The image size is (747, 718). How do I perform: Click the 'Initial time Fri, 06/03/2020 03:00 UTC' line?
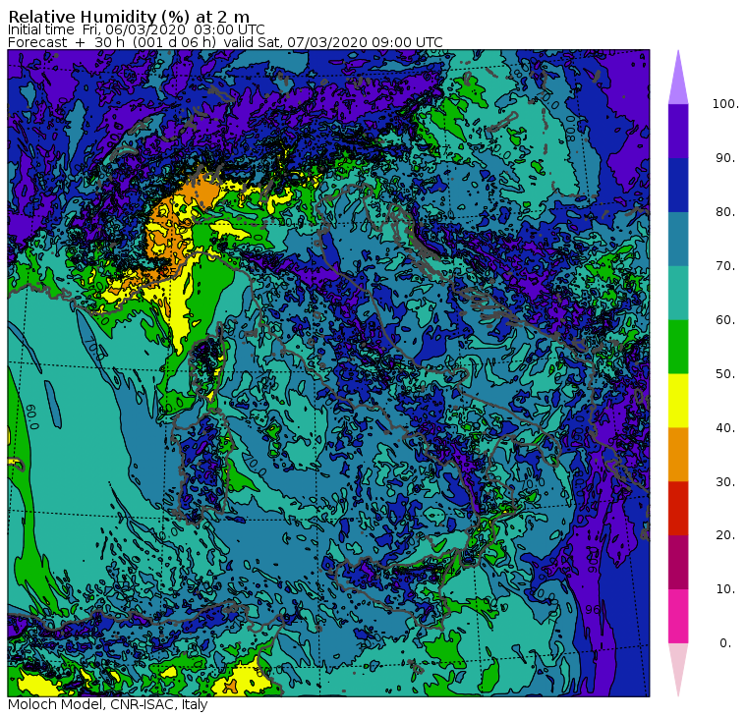137,29
